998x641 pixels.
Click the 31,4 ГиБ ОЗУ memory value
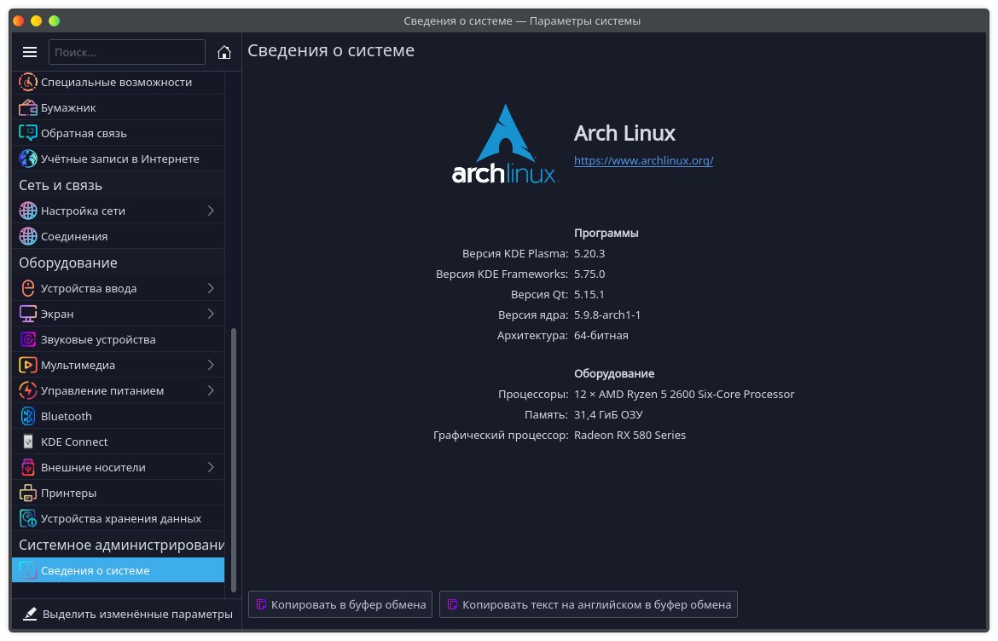(608, 414)
